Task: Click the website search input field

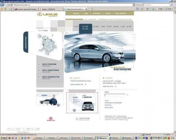Action: [x=115, y=95]
